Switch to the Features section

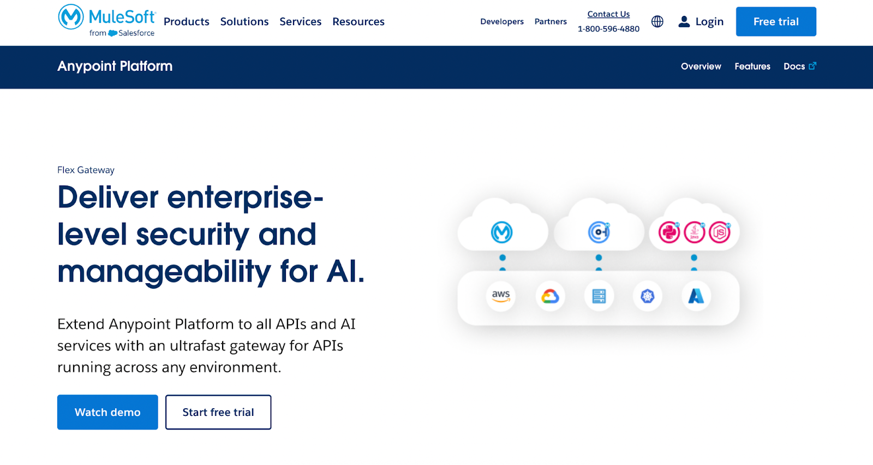(752, 66)
